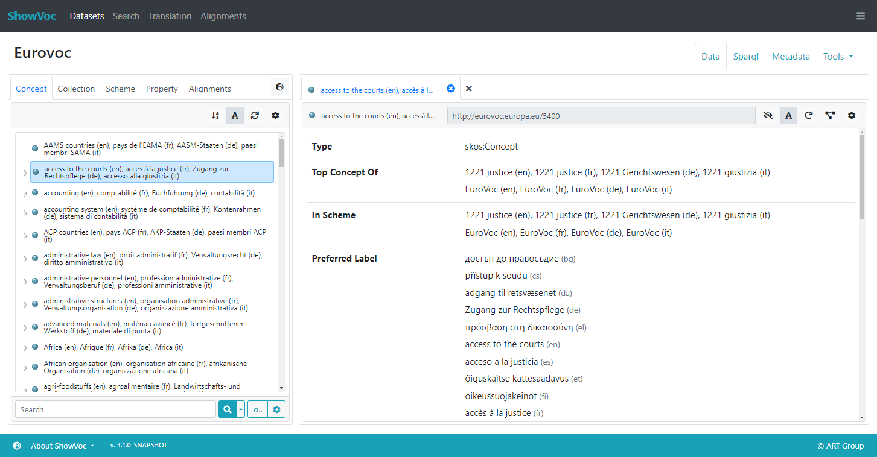The width and height of the screenshot is (877, 457).
Task: Click 1221 justice under In Scheme
Action: coord(617,215)
